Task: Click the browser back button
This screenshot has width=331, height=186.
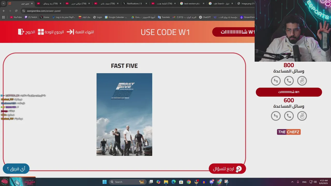Action: (4, 11)
